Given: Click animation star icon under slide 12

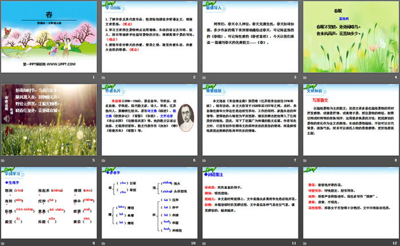Looking at the screenshot, I should (305, 244).
